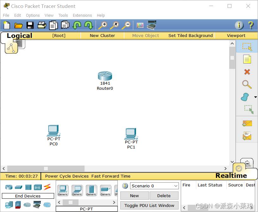
Task: Pick the Generic Printer device
Action: pos(106,190)
